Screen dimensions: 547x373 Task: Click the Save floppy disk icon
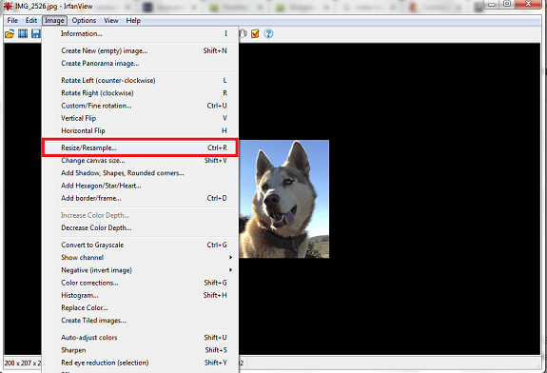[x=36, y=34]
